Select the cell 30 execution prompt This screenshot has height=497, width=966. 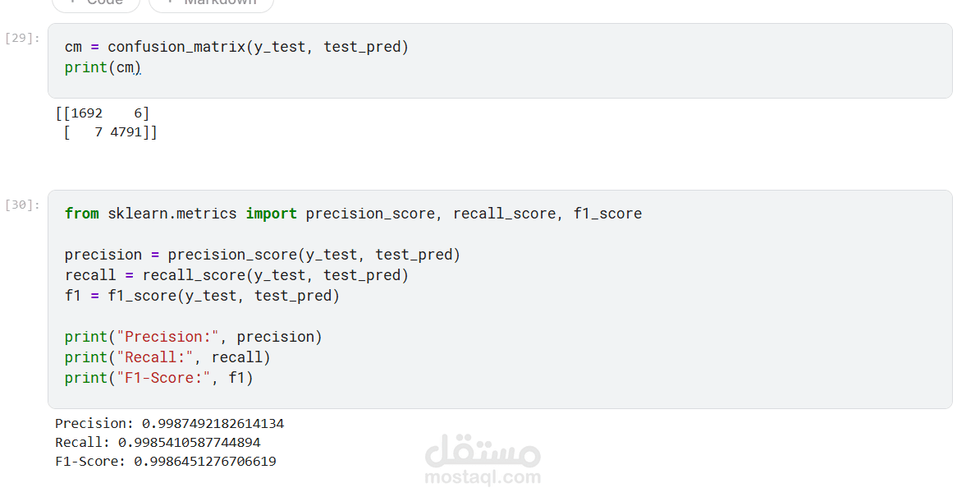(22, 205)
